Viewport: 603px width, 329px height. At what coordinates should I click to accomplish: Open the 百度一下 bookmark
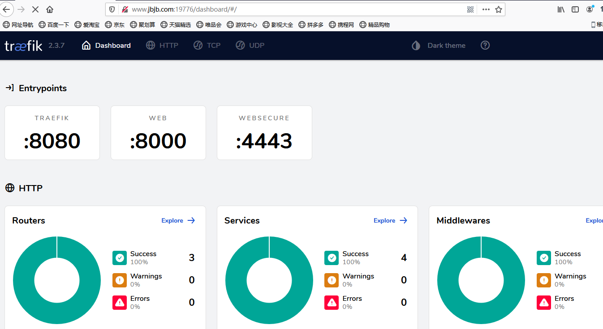tap(54, 25)
